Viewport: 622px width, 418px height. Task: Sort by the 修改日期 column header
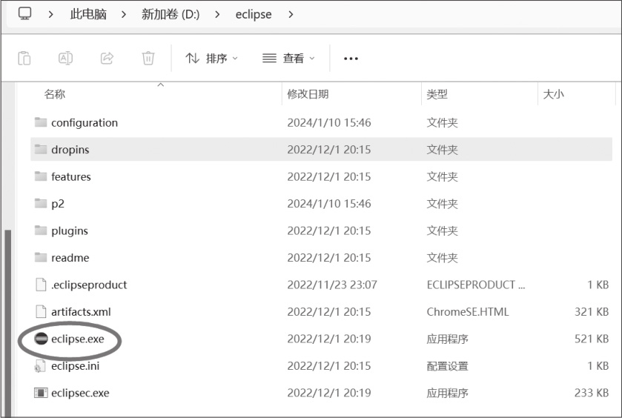[x=308, y=94]
